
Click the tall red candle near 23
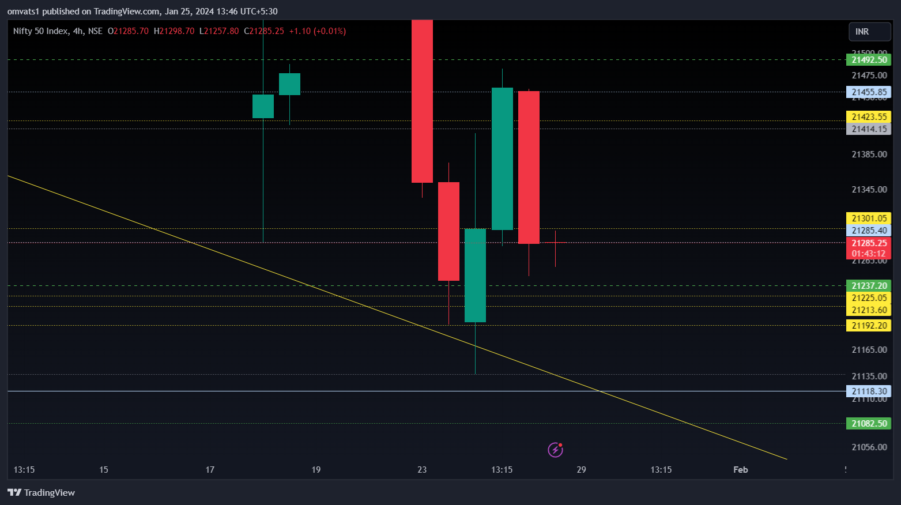[x=422, y=101]
